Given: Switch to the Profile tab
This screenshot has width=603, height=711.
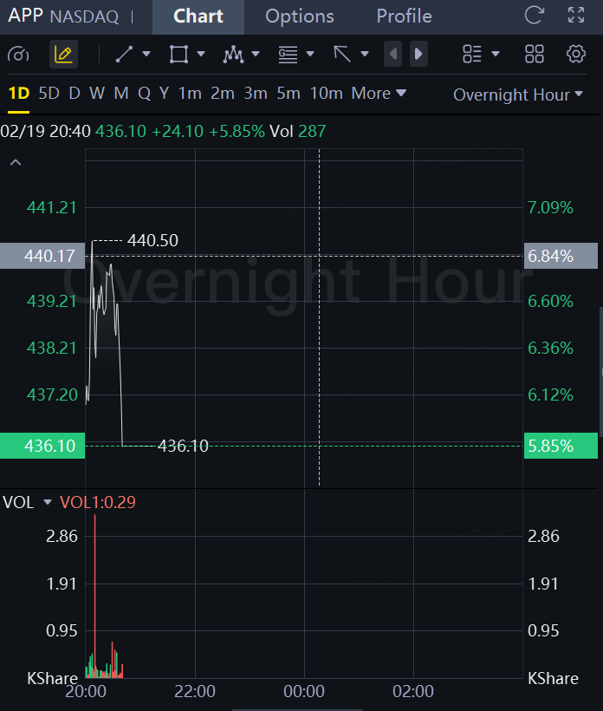Looking at the screenshot, I should (404, 16).
